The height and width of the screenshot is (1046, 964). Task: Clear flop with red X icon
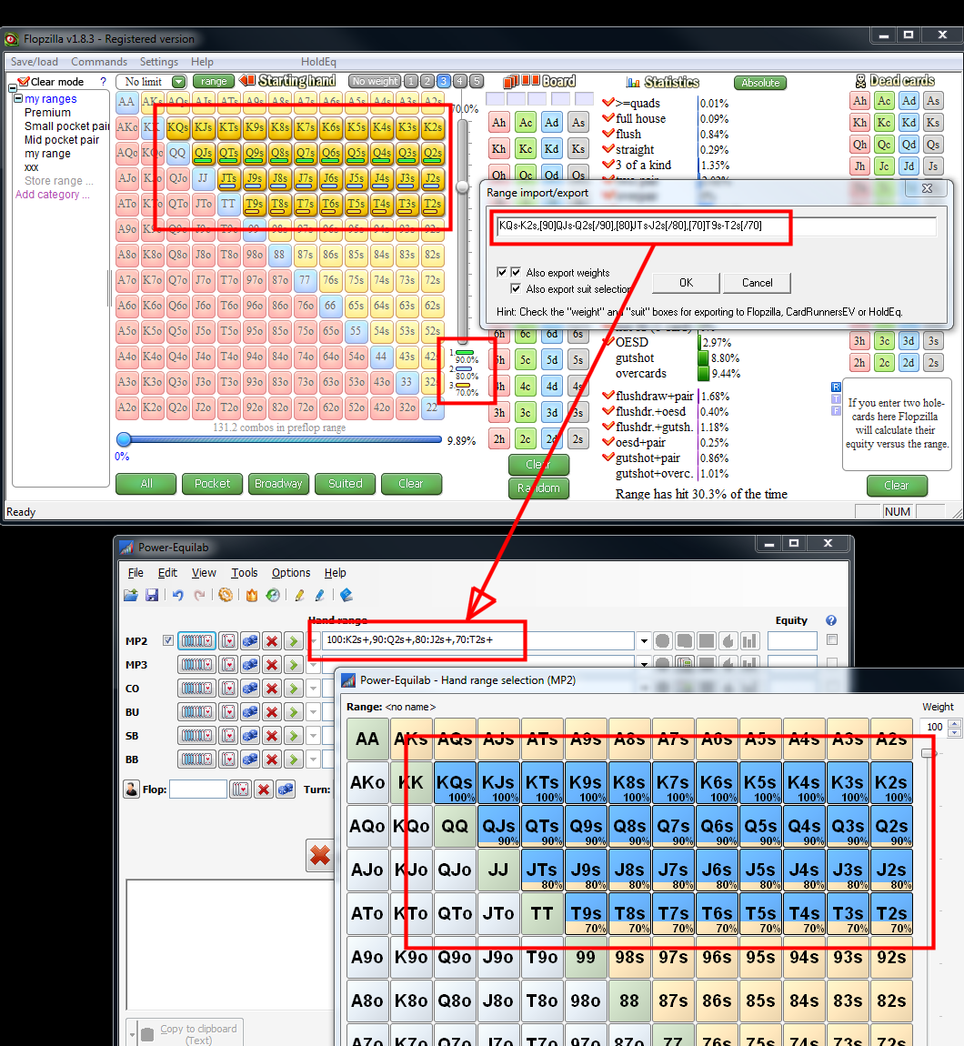(x=264, y=790)
